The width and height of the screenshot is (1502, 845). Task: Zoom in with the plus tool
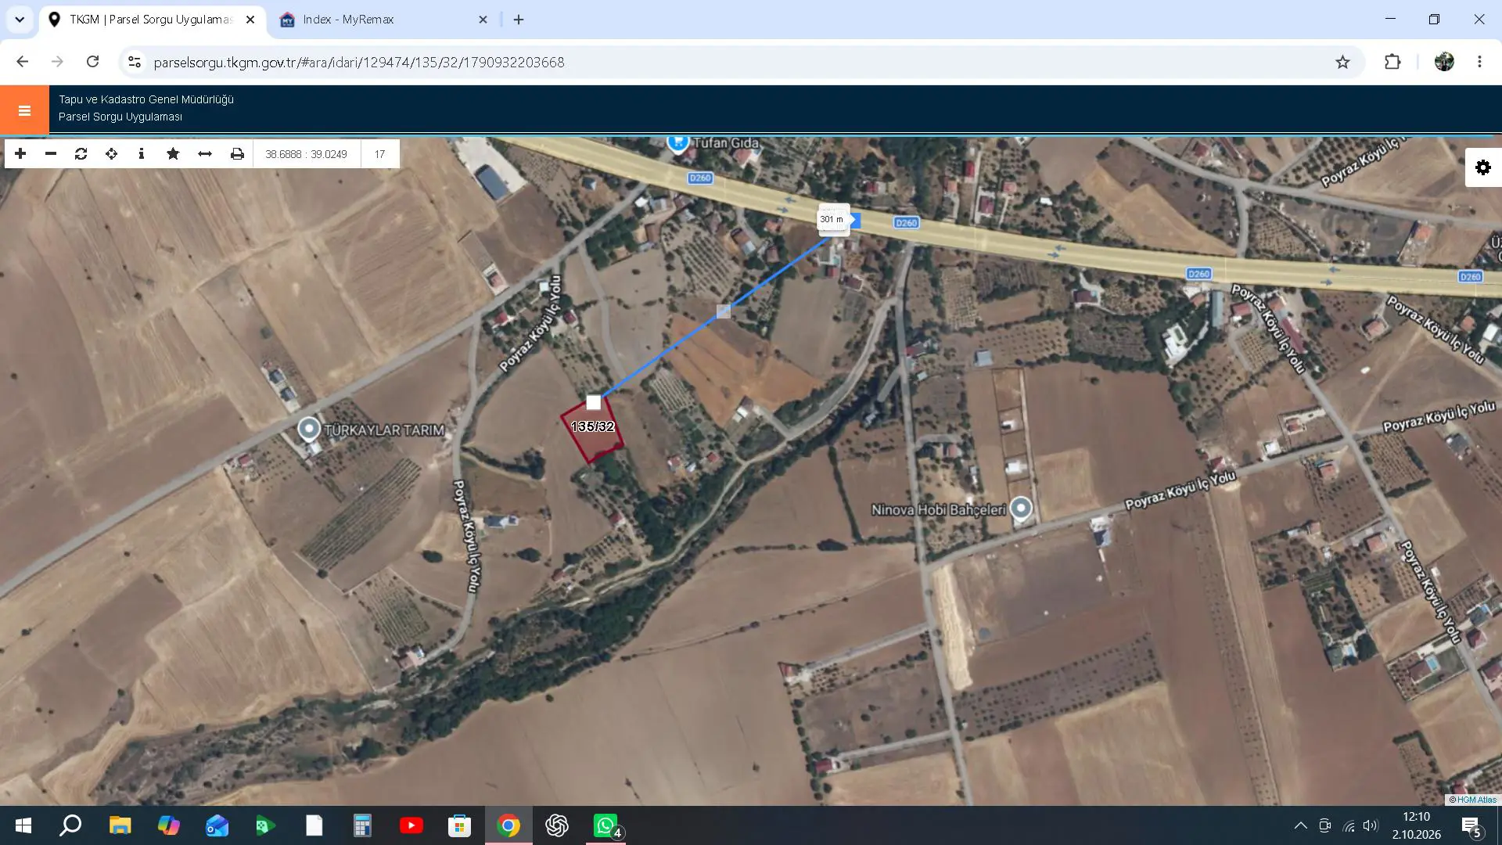[x=20, y=154]
